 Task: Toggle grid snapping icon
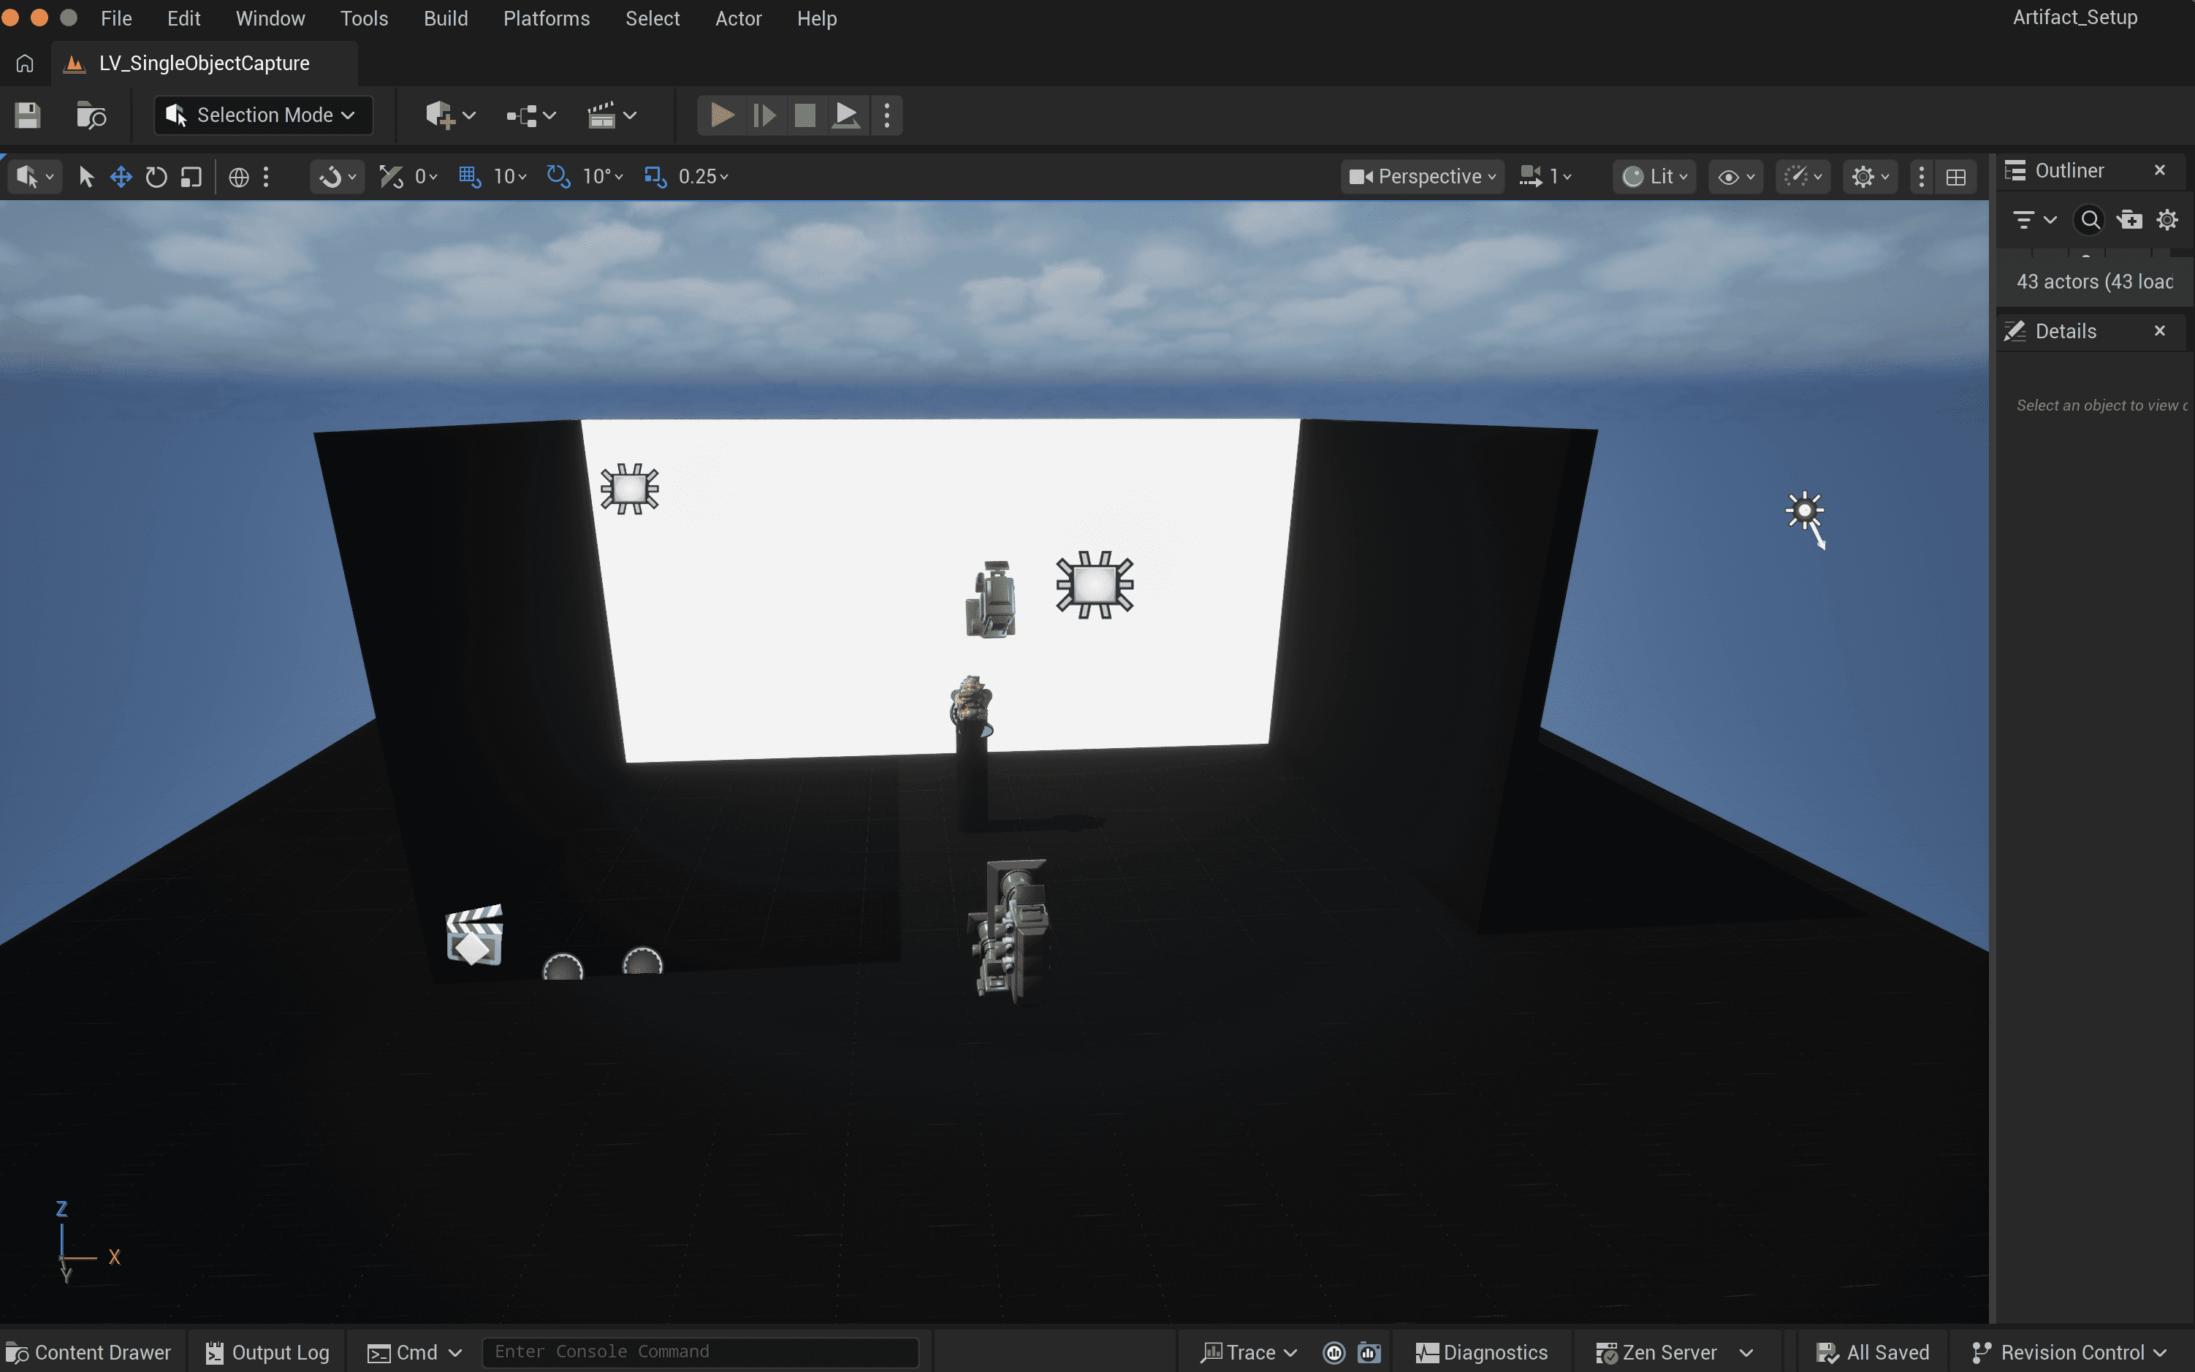(469, 176)
